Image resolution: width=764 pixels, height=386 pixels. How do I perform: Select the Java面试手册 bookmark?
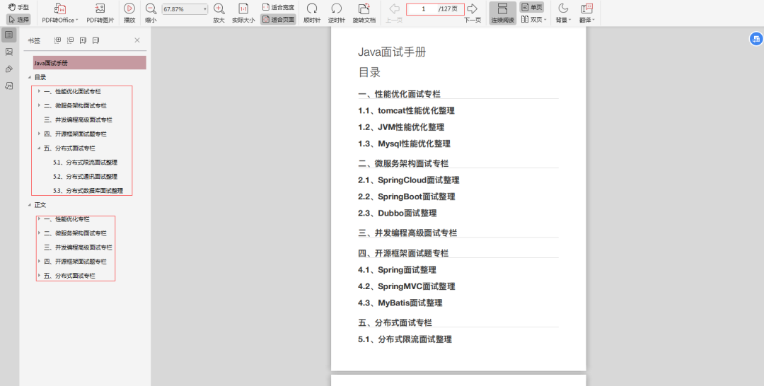point(90,63)
